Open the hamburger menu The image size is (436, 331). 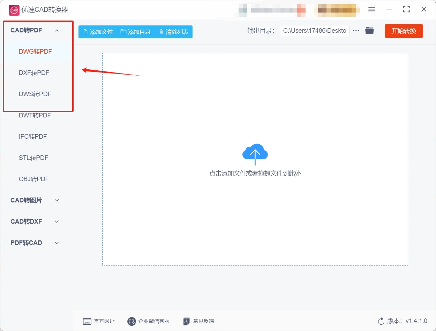pyautogui.click(x=371, y=10)
